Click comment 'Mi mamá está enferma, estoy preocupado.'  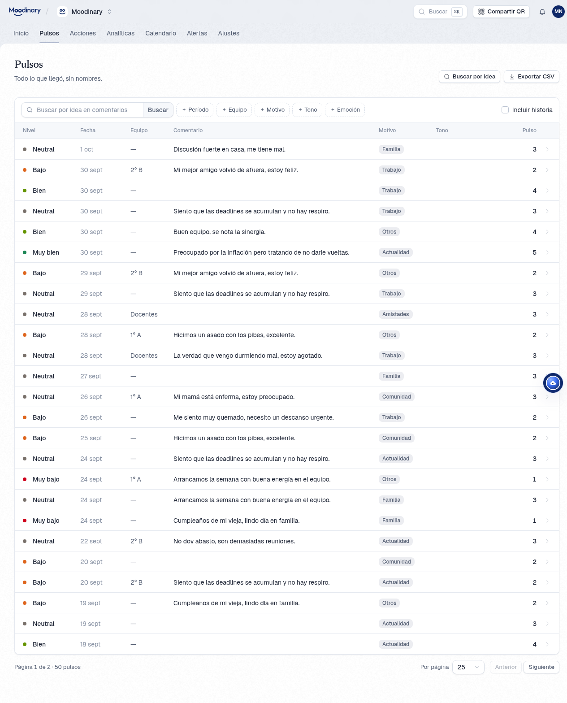coord(234,397)
